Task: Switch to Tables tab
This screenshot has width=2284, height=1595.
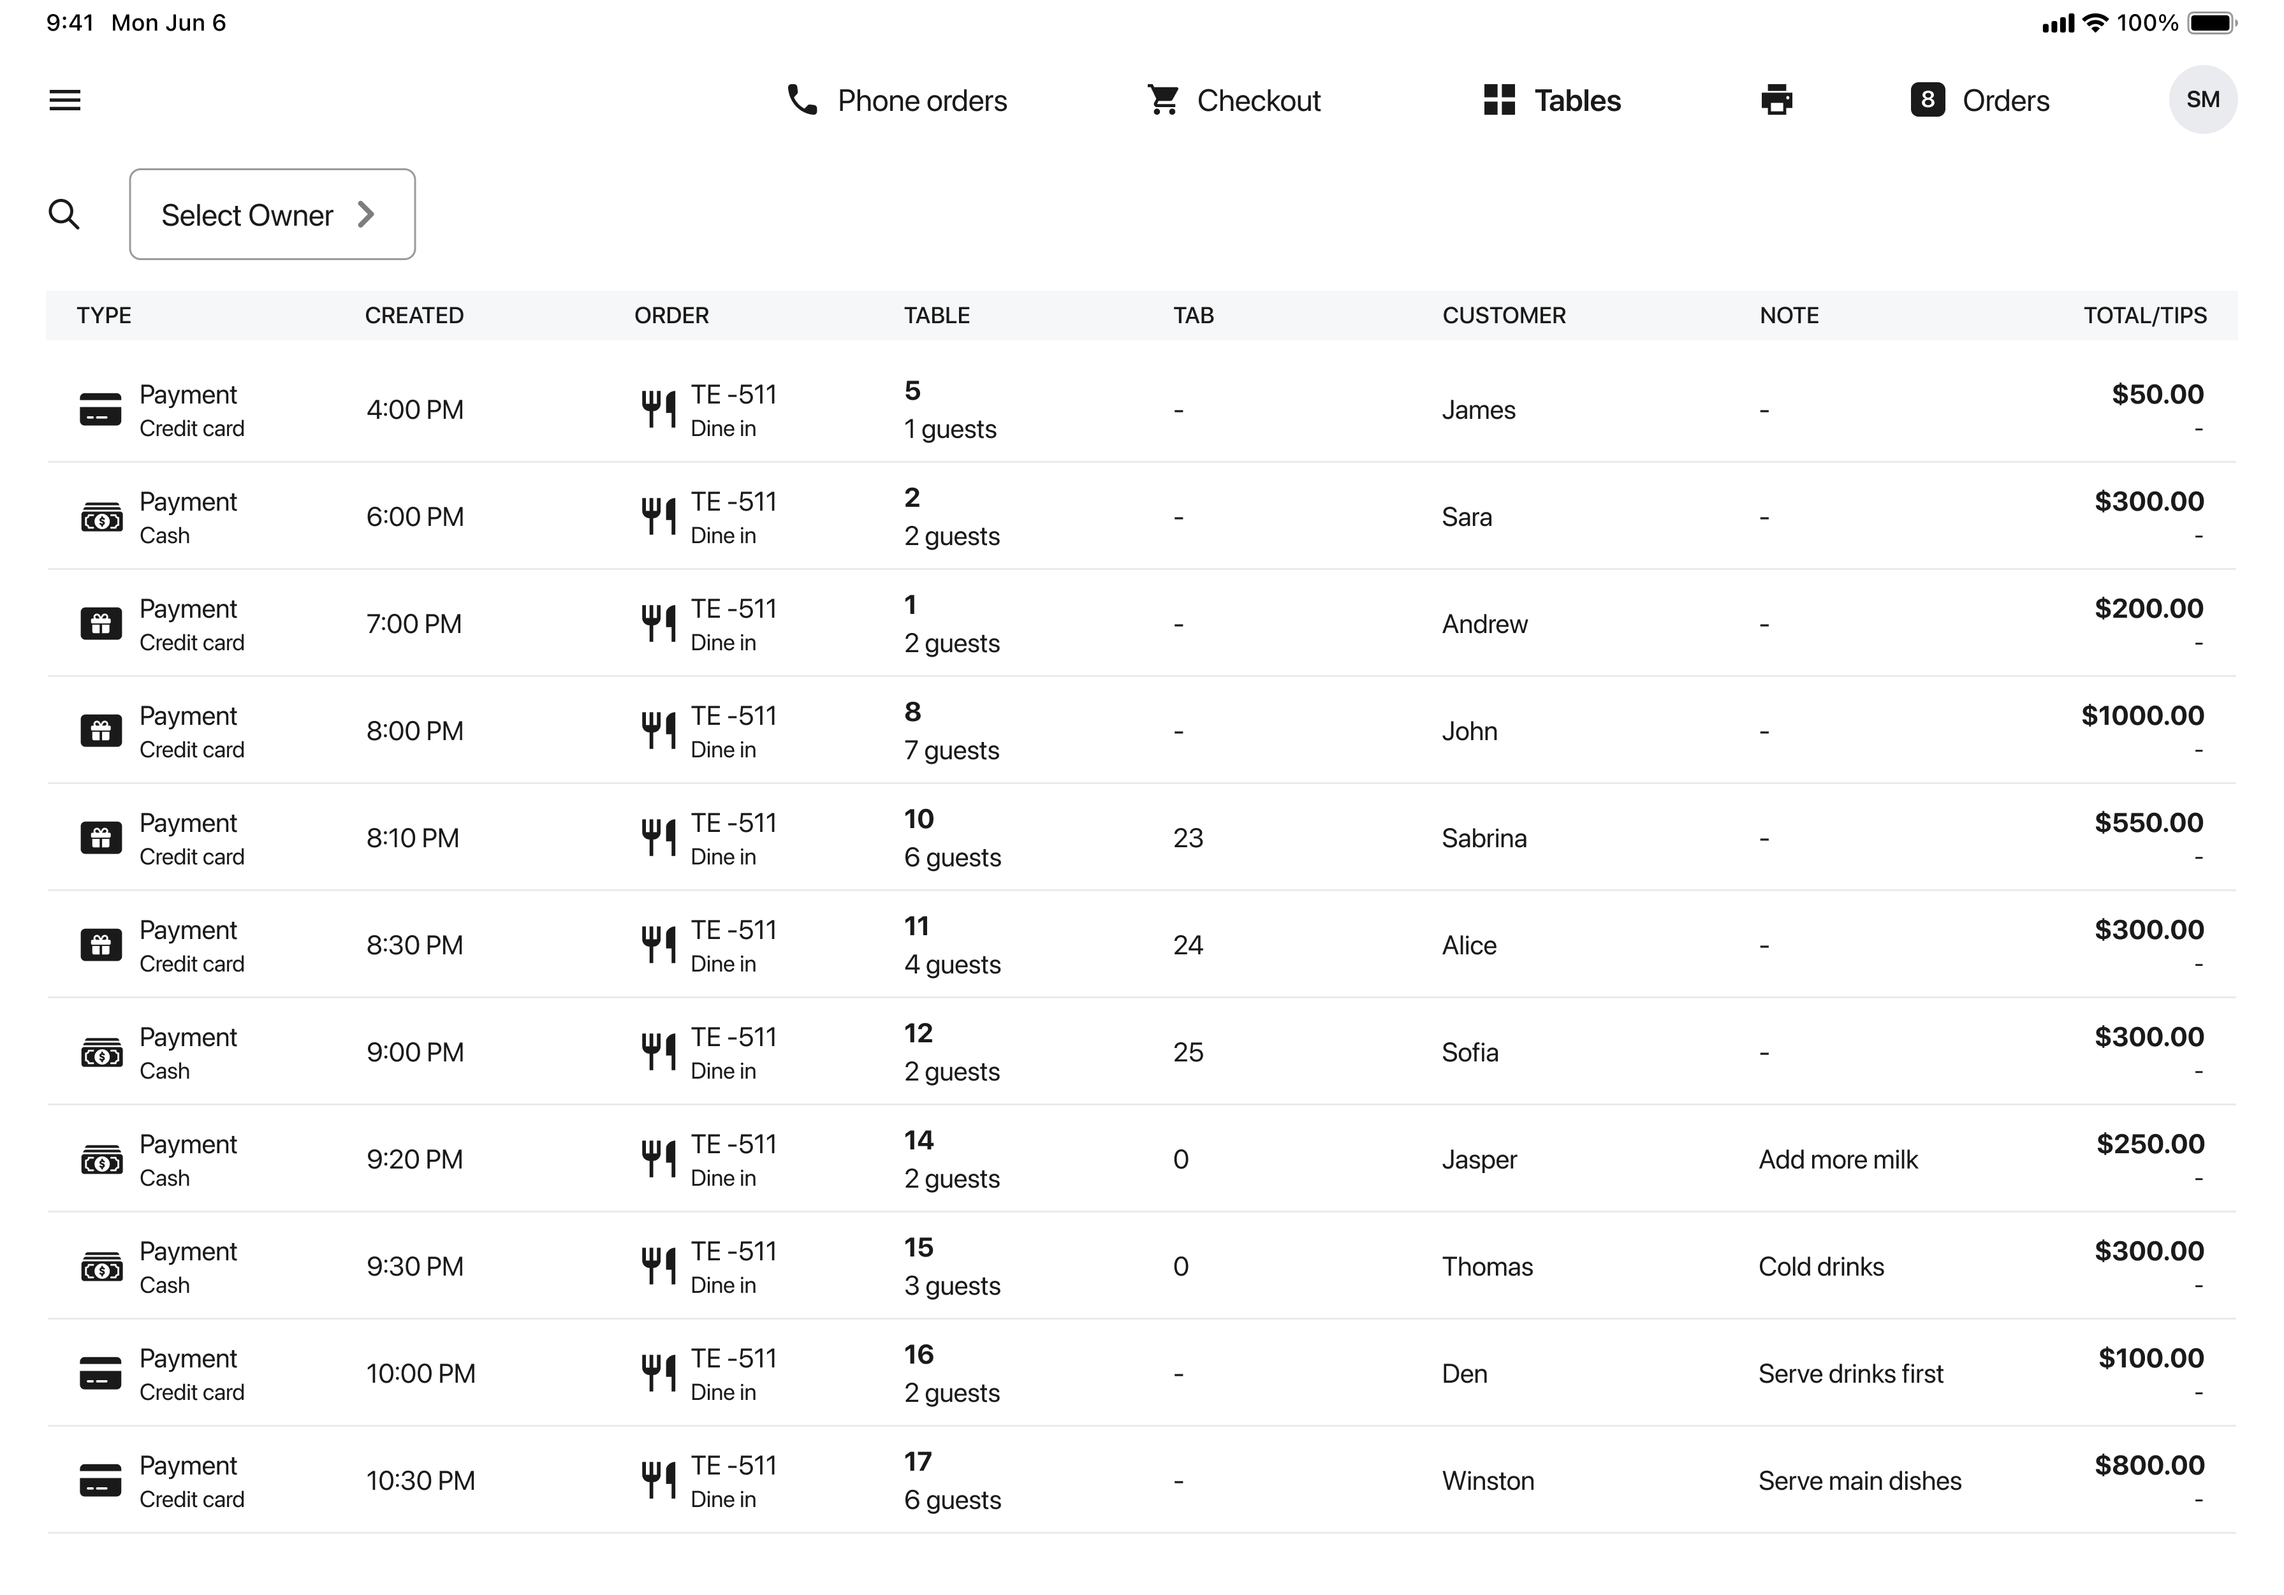Action: [x=1552, y=101]
